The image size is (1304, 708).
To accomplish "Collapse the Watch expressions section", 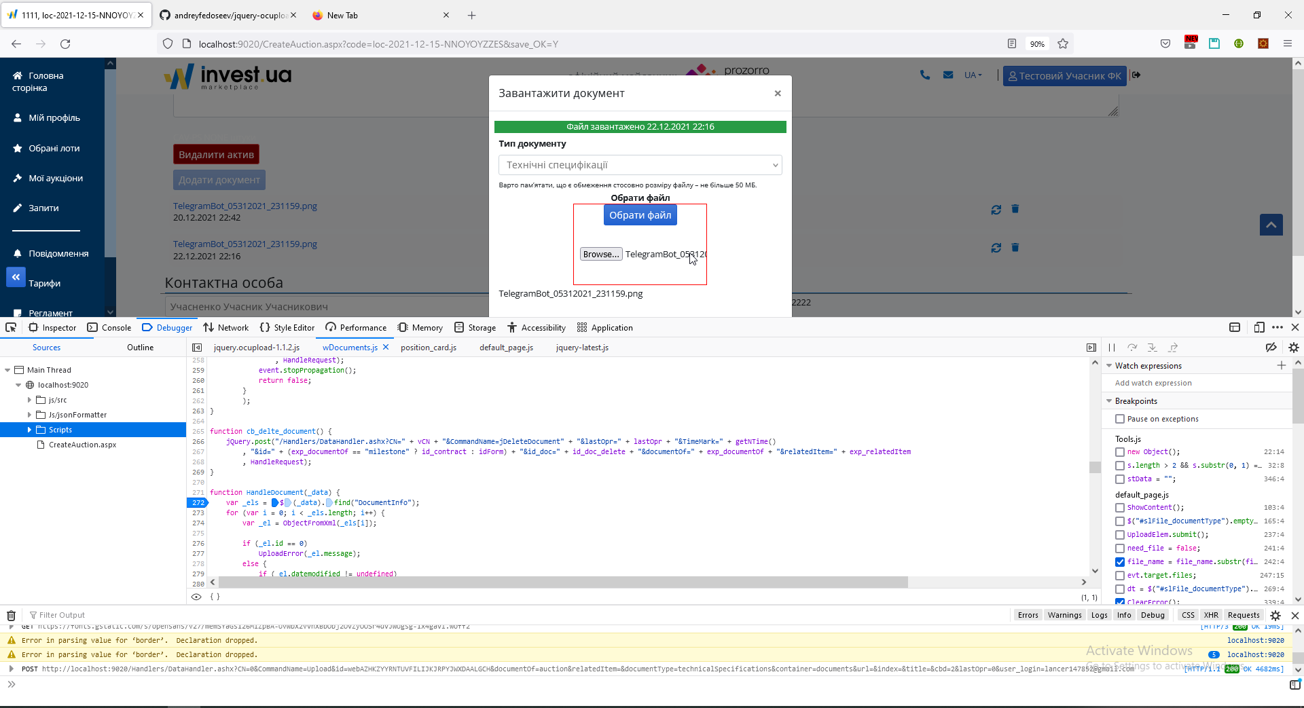I will (1109, 366).
